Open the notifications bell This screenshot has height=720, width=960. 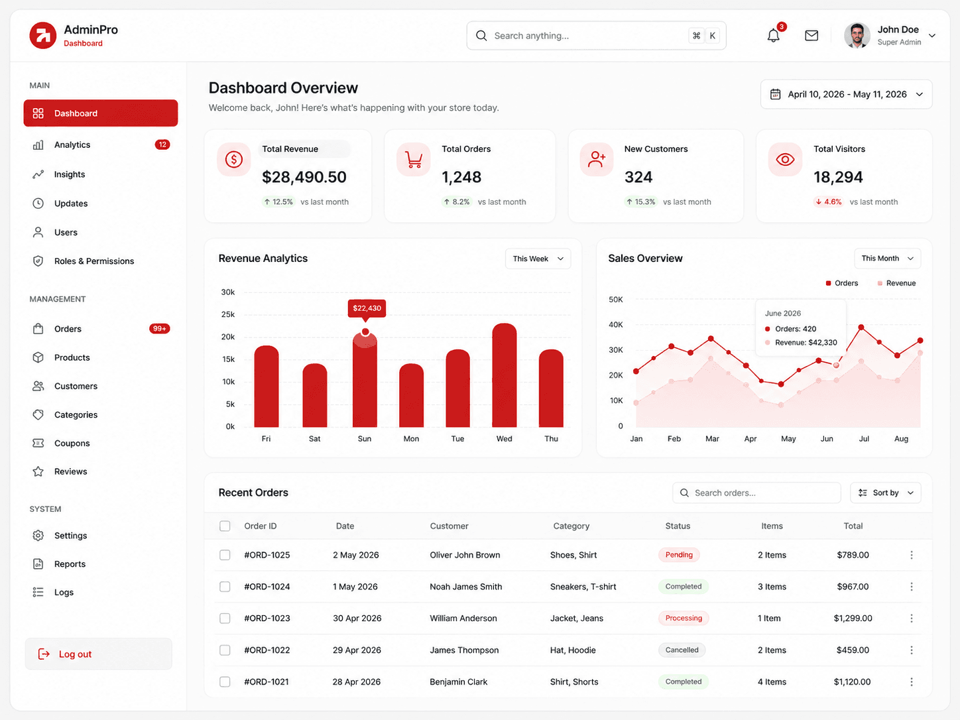(x=773, y=36)
